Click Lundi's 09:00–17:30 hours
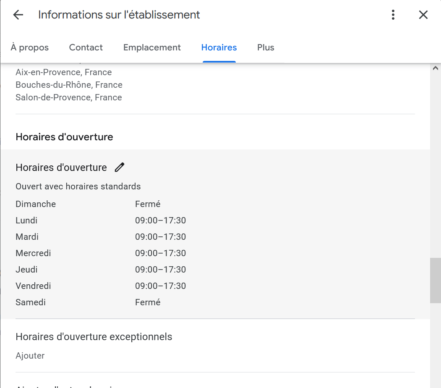Image resolution: width=441 pixels, height=388 pixels. pos(160,220)
